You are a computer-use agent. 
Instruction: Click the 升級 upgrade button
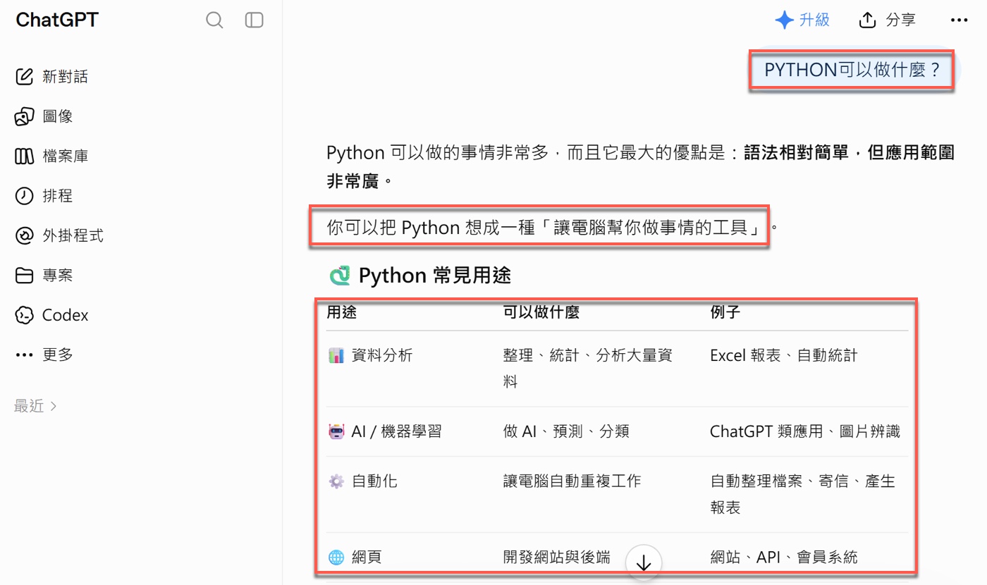[x=802, y=20]
